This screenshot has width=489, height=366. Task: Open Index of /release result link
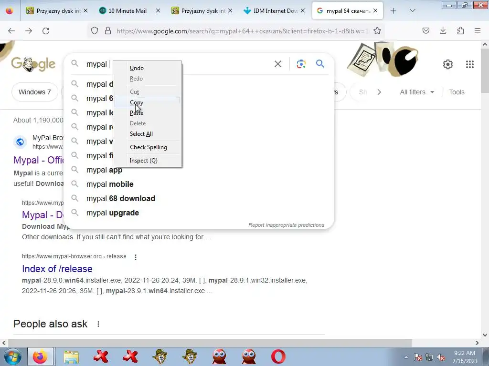pyautogui.click(x=57, y=269)
